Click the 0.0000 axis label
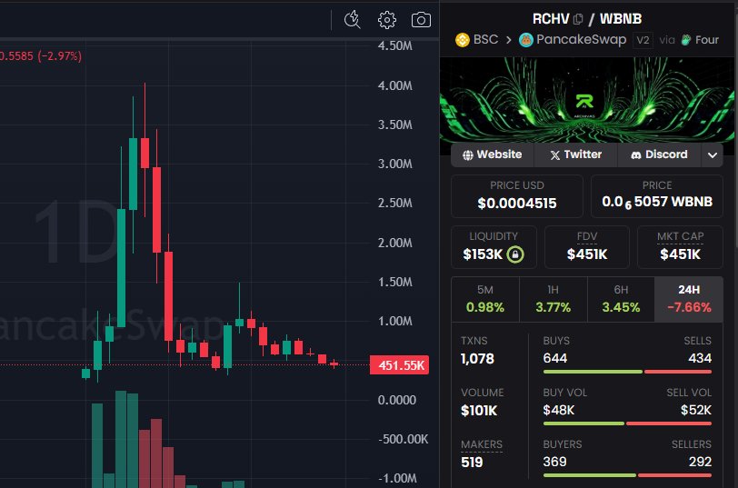The width and height of the screenshot is (738, 488). click(397, 400)
